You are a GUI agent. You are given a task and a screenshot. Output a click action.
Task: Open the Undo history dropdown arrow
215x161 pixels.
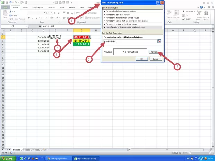tap(13, 2)
